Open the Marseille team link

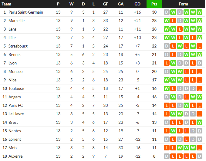pos(17,21)
